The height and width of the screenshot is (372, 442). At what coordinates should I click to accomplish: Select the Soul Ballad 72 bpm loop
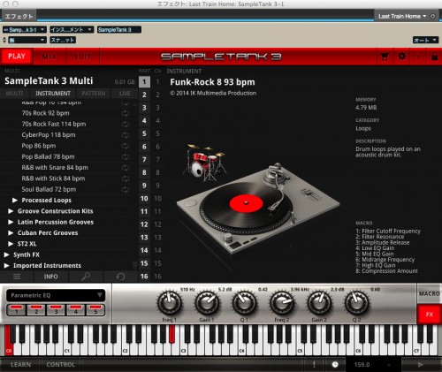[x=49, y=189]
